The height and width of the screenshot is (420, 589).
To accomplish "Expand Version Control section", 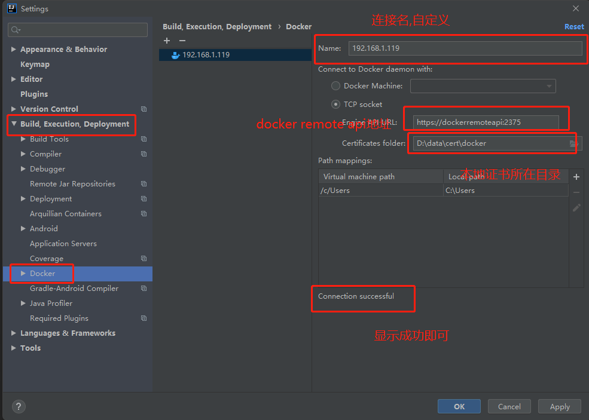I will pos(14,109).
